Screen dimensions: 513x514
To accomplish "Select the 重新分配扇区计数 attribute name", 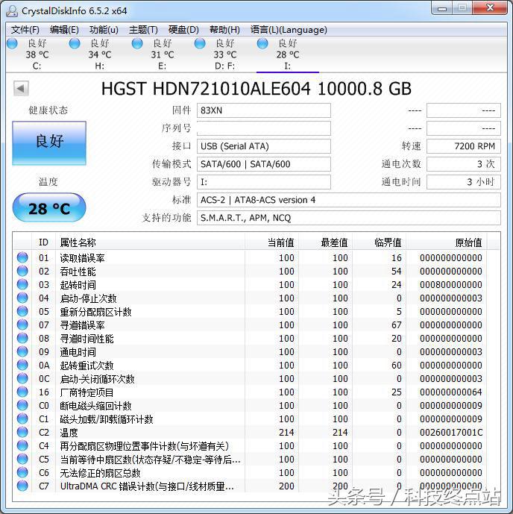I will pyautogui.click(x=95, y=312).
